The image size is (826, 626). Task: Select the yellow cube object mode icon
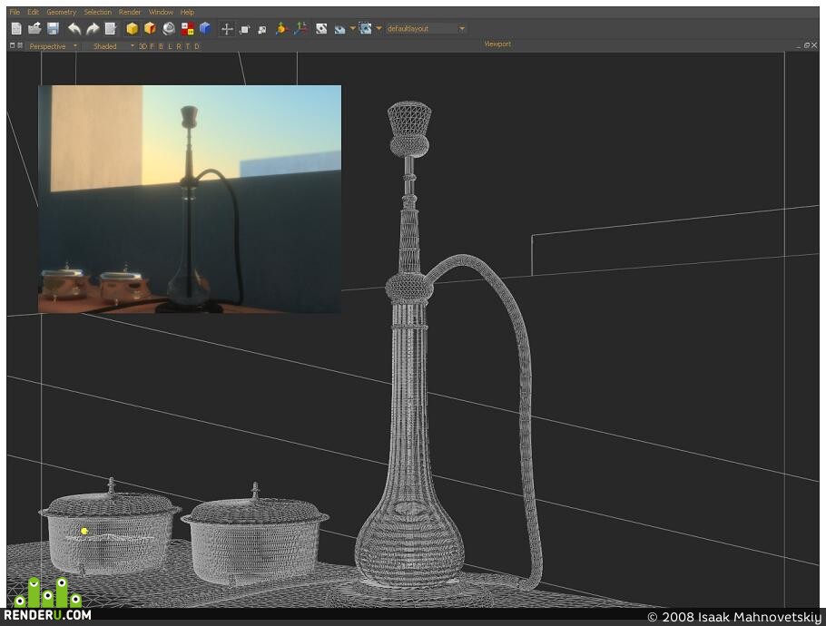tap(132, 28)
